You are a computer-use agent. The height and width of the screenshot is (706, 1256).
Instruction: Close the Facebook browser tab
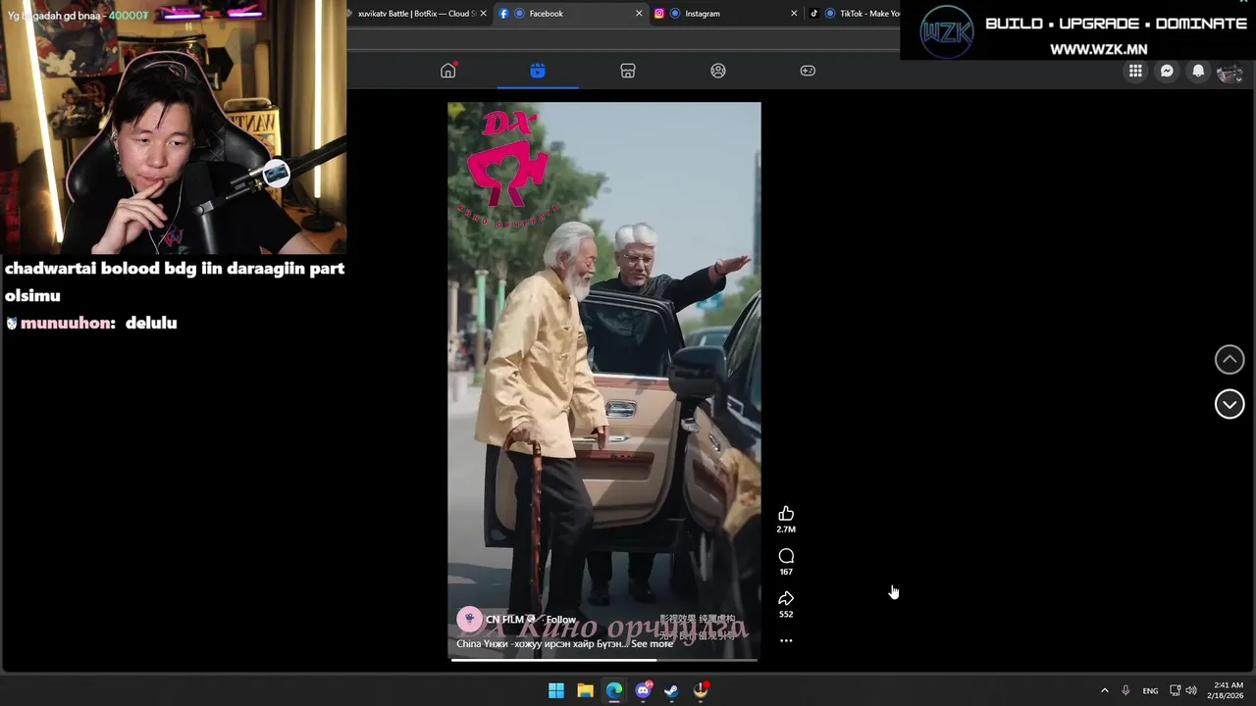pyautogui.click(x=639, y=14)
